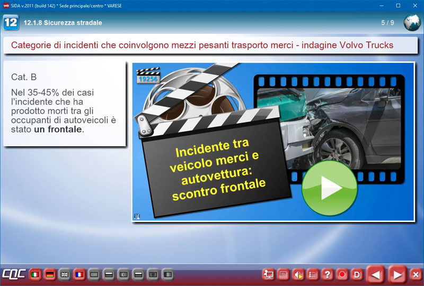Click small sound icon in video corner
This screenshot has height=286, width=424.
(137, 216)
